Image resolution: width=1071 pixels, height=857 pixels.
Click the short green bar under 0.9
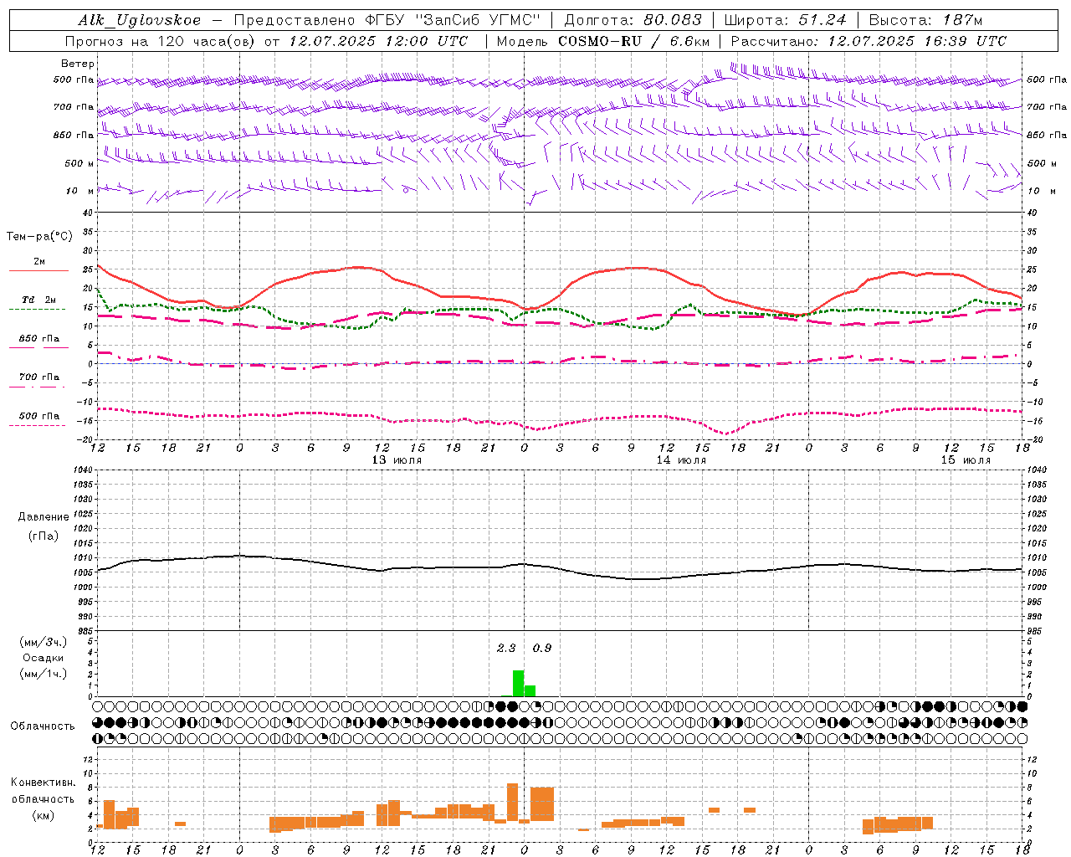[530, 691]
